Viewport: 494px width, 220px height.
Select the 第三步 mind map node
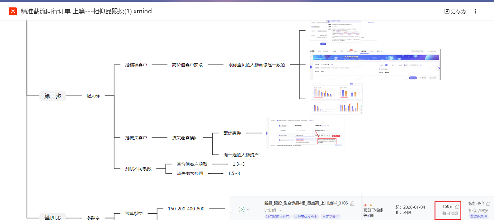53,96
